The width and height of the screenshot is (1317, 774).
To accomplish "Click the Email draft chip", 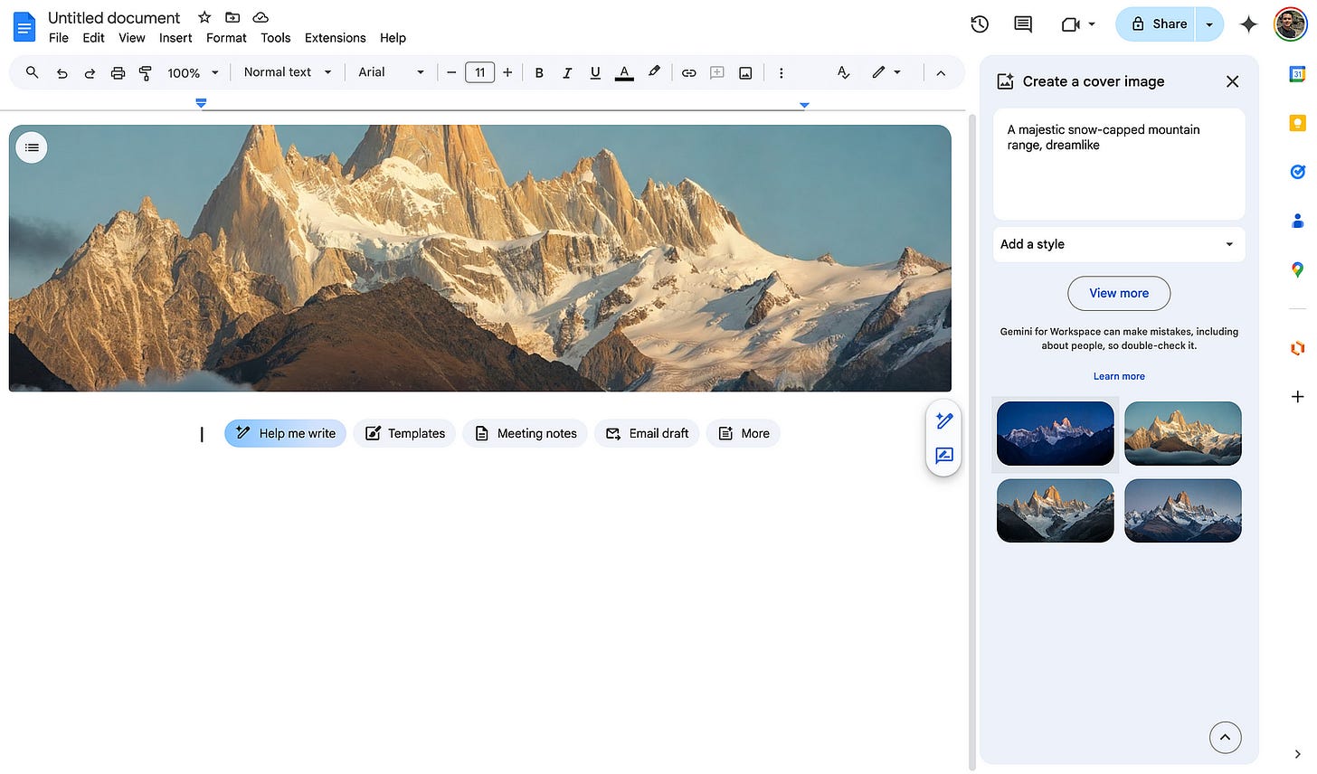I will pos(647,433).
